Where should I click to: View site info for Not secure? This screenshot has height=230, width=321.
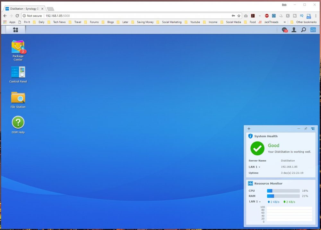coord(32,16)
